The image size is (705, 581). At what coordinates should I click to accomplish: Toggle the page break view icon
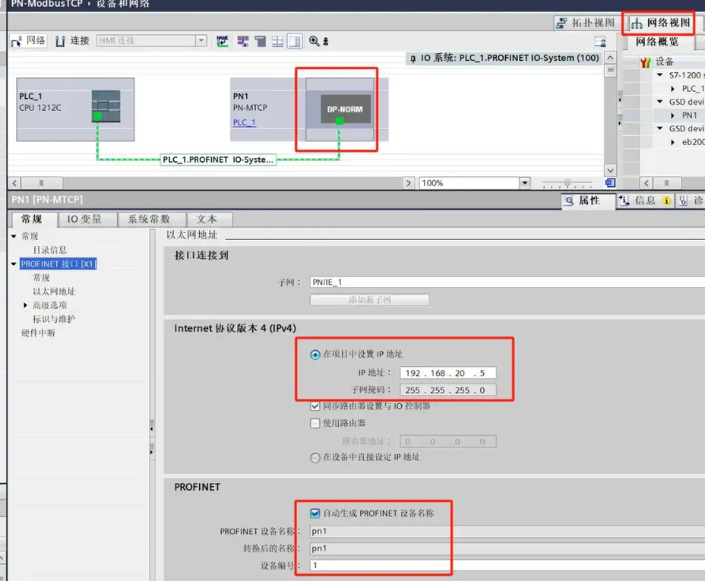295,41
